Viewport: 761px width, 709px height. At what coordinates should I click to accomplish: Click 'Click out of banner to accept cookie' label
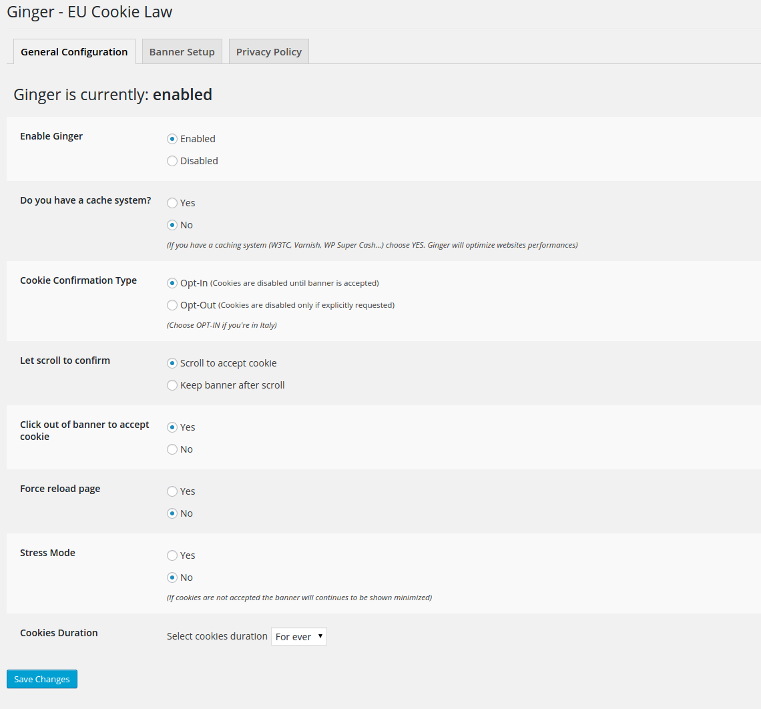tap(85, 431)
